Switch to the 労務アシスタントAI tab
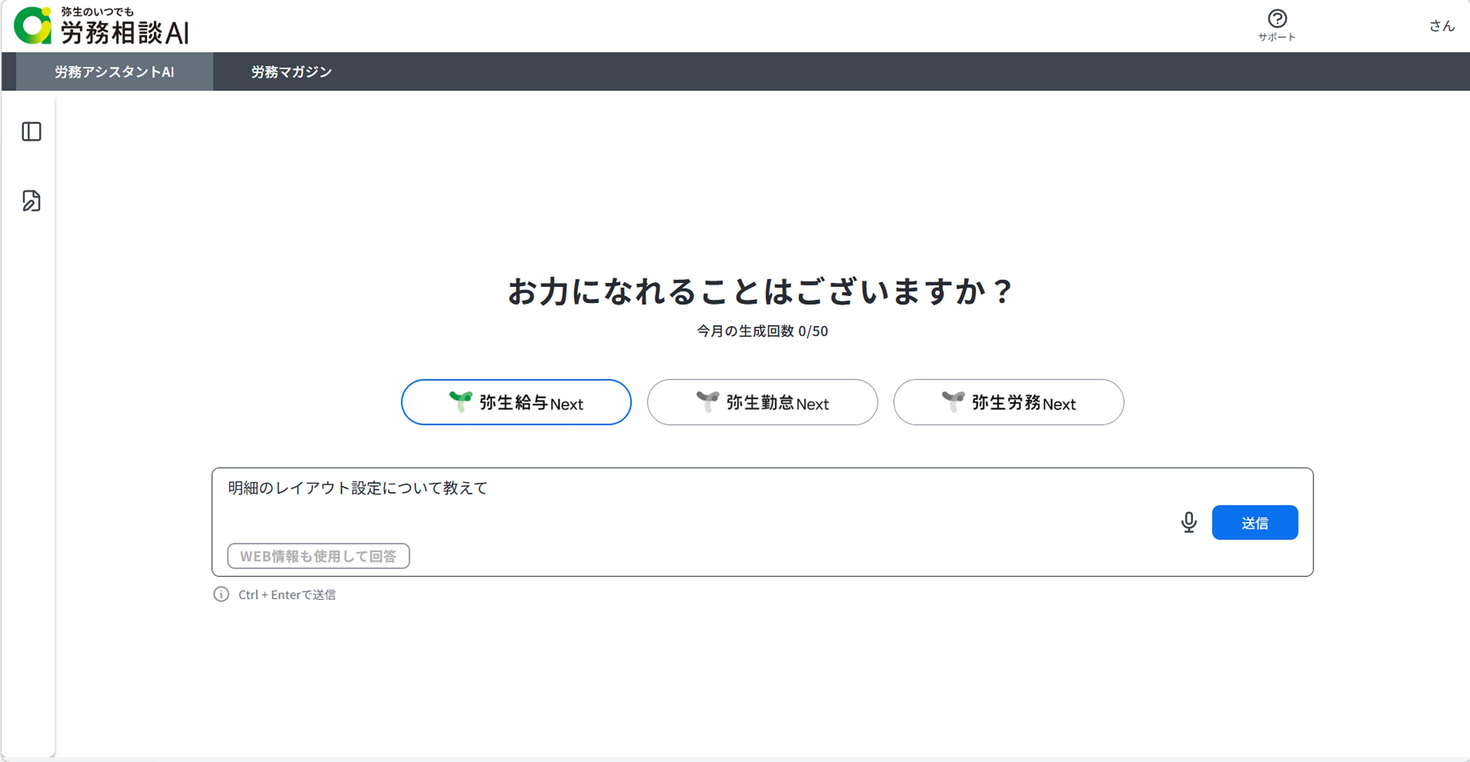 coord(114,72)
